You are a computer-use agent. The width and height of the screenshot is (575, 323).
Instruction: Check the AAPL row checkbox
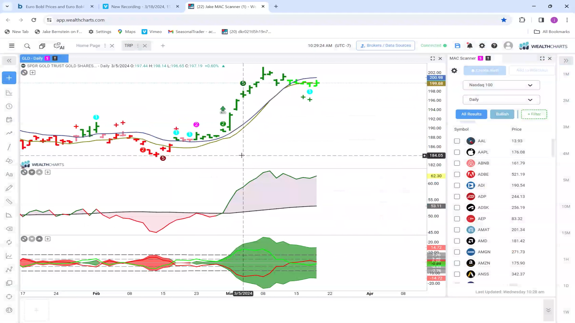457,152
